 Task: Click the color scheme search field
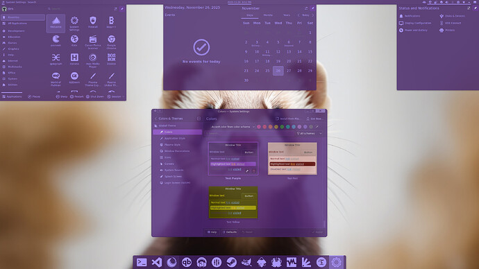250,133
